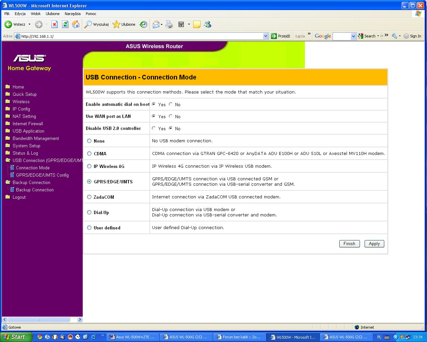427x342 pixels.
Task: Open the Widok menu
Action: 36,14
